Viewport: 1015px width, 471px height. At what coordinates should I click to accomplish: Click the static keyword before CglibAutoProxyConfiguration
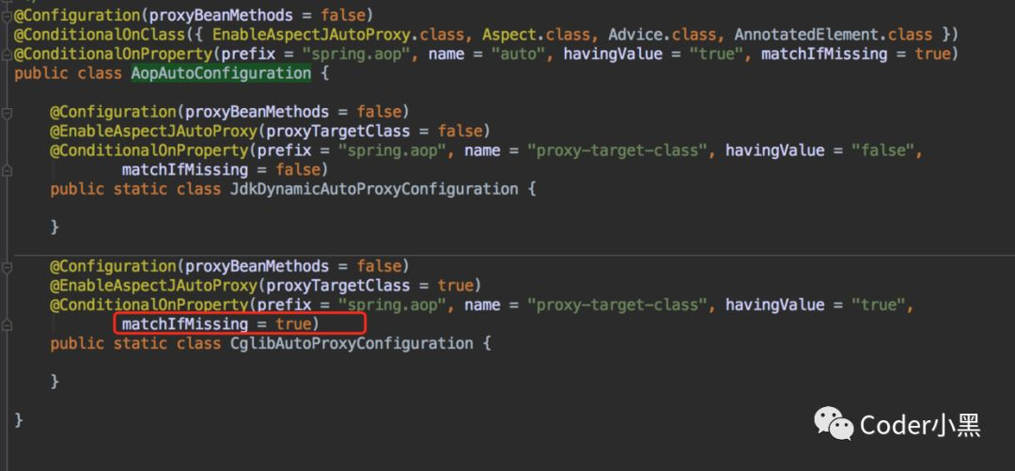(140, 343)
